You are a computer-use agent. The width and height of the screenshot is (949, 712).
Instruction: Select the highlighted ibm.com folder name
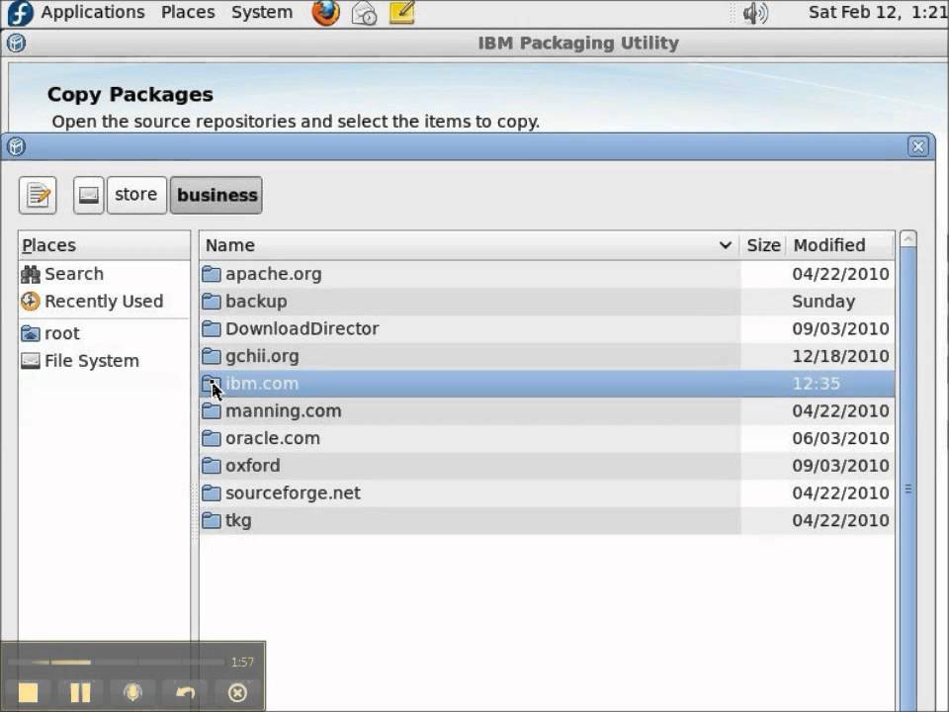pos(262,384)
